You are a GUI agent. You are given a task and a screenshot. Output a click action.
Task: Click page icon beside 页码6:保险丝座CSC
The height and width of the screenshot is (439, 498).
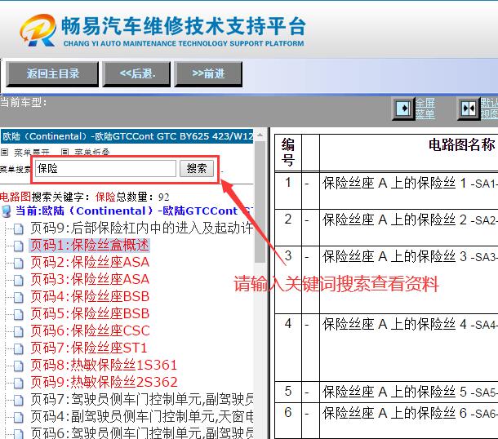(18, 331)
